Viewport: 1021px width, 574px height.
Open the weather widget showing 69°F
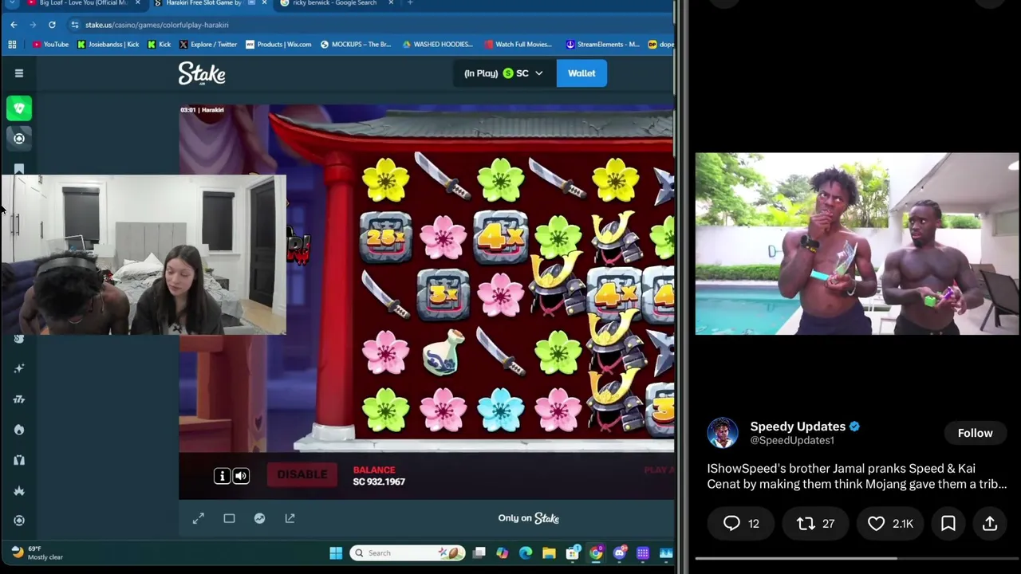pyautogui.click(x=37, y=552)
